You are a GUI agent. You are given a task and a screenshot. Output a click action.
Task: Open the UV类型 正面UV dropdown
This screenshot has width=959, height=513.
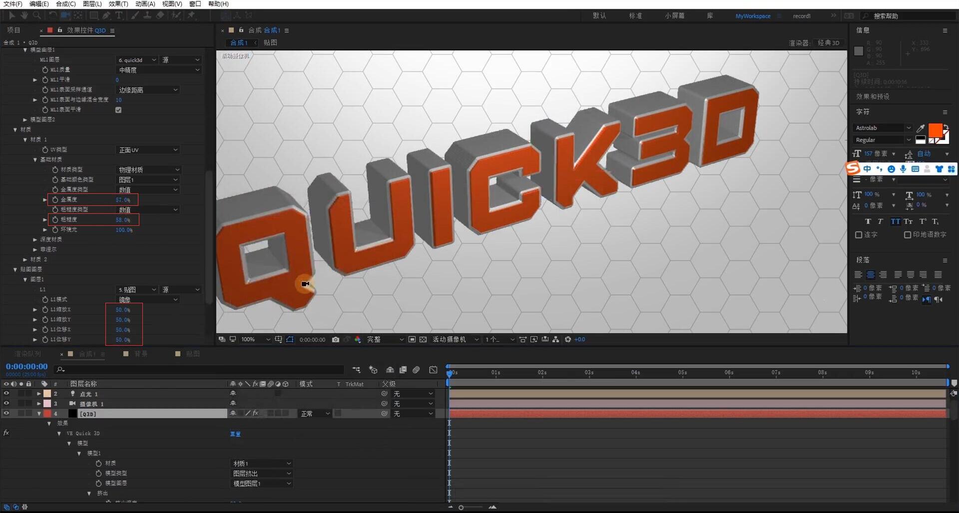point(147,150)
